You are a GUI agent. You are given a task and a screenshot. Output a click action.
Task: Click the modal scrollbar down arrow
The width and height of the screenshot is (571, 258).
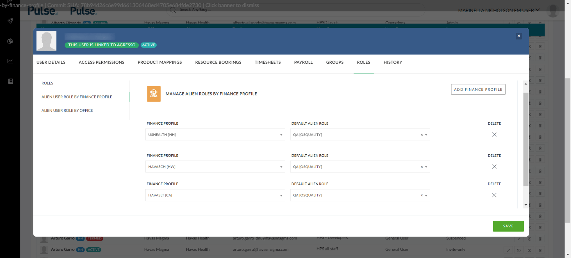[526, 205]
